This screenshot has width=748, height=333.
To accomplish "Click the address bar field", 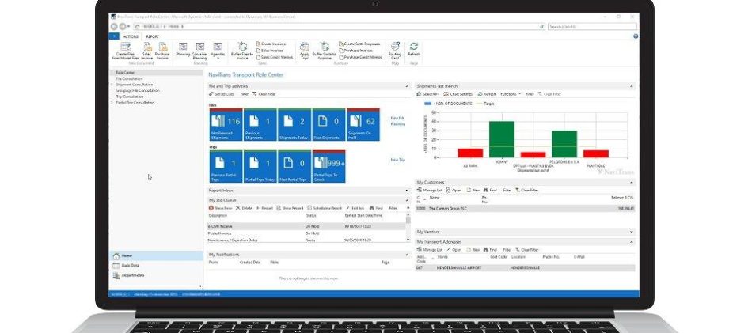I will pos(340,27).
